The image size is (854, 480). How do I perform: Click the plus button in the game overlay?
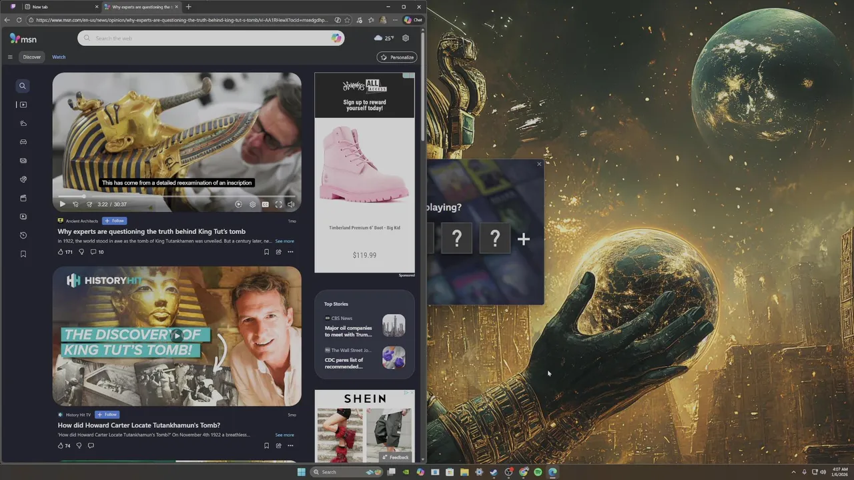[524, 239]
